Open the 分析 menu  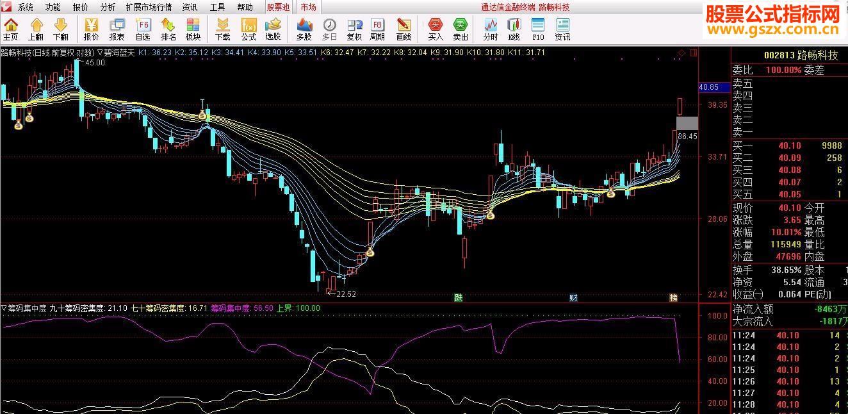tap(108, 8)
